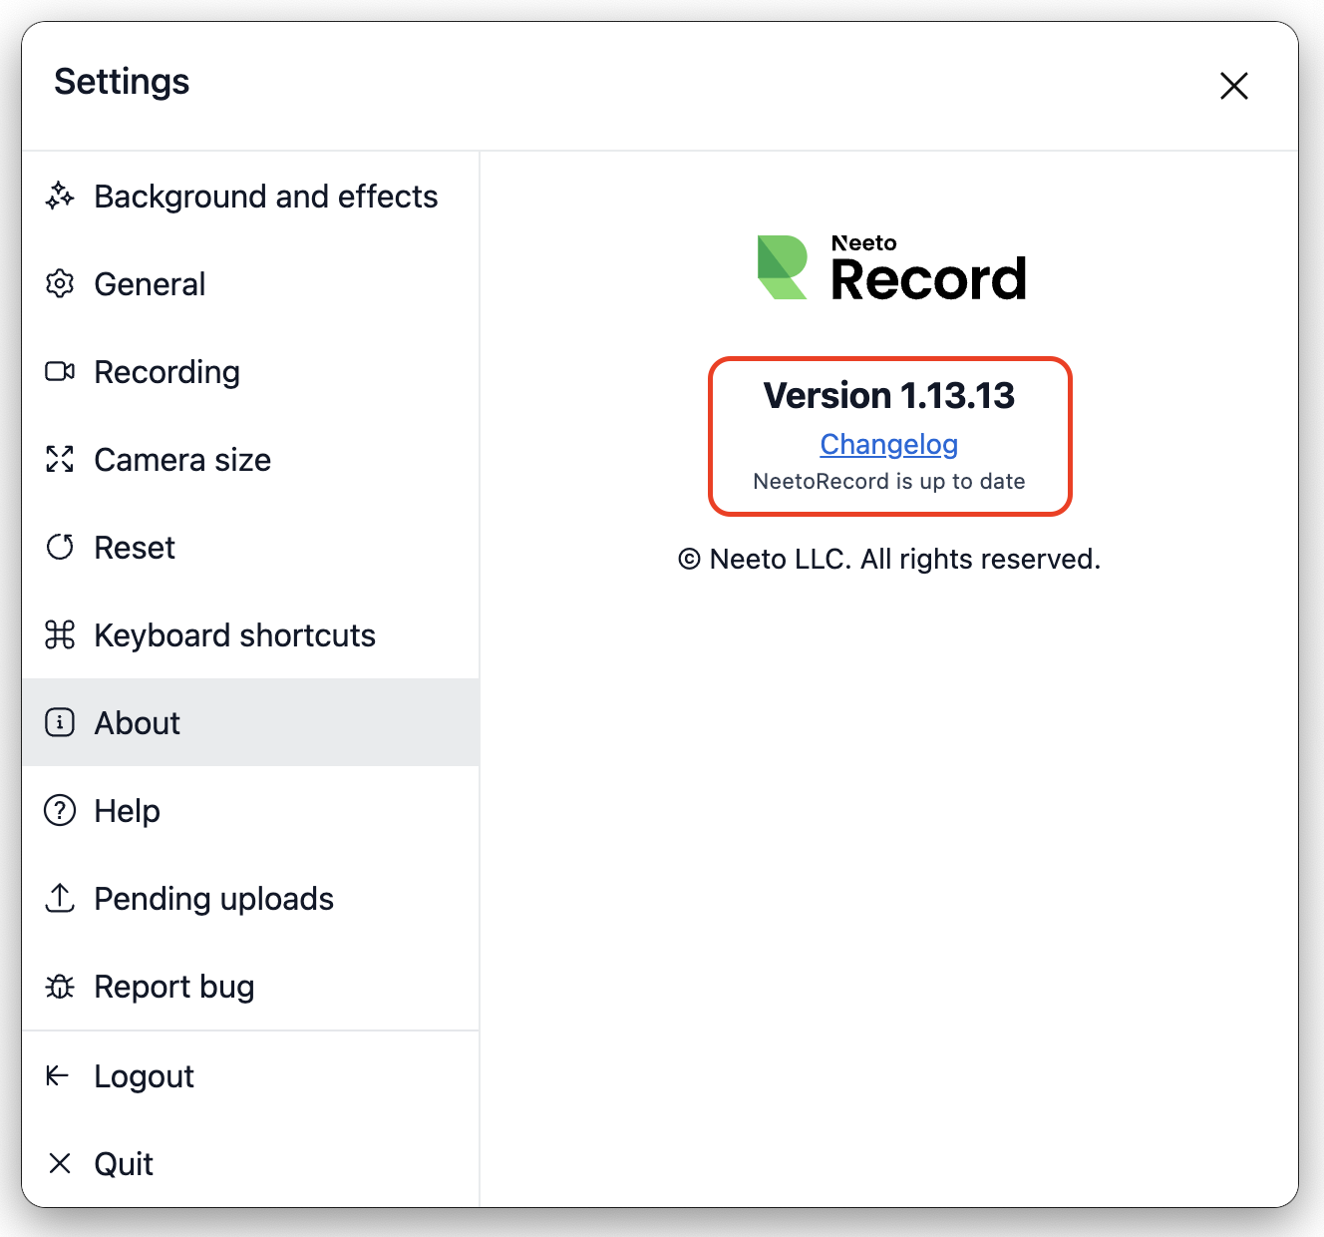
Task: Click the Neeto LLC copyright notice
Action: (x=889, y=559)
